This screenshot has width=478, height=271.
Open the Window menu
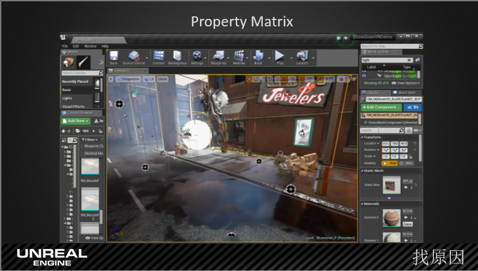90,47
